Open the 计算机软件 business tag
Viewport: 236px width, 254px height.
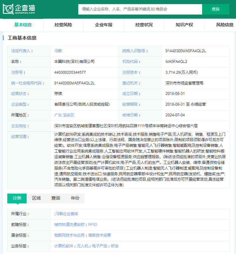[x=64, y=246]
